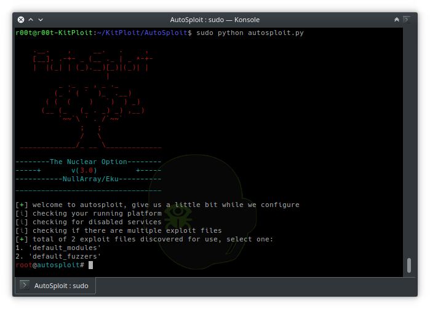This screenshot has height=309, width=430.
Task: Click the 'v(3.0)' version text
Action: [x=84, y=170]
